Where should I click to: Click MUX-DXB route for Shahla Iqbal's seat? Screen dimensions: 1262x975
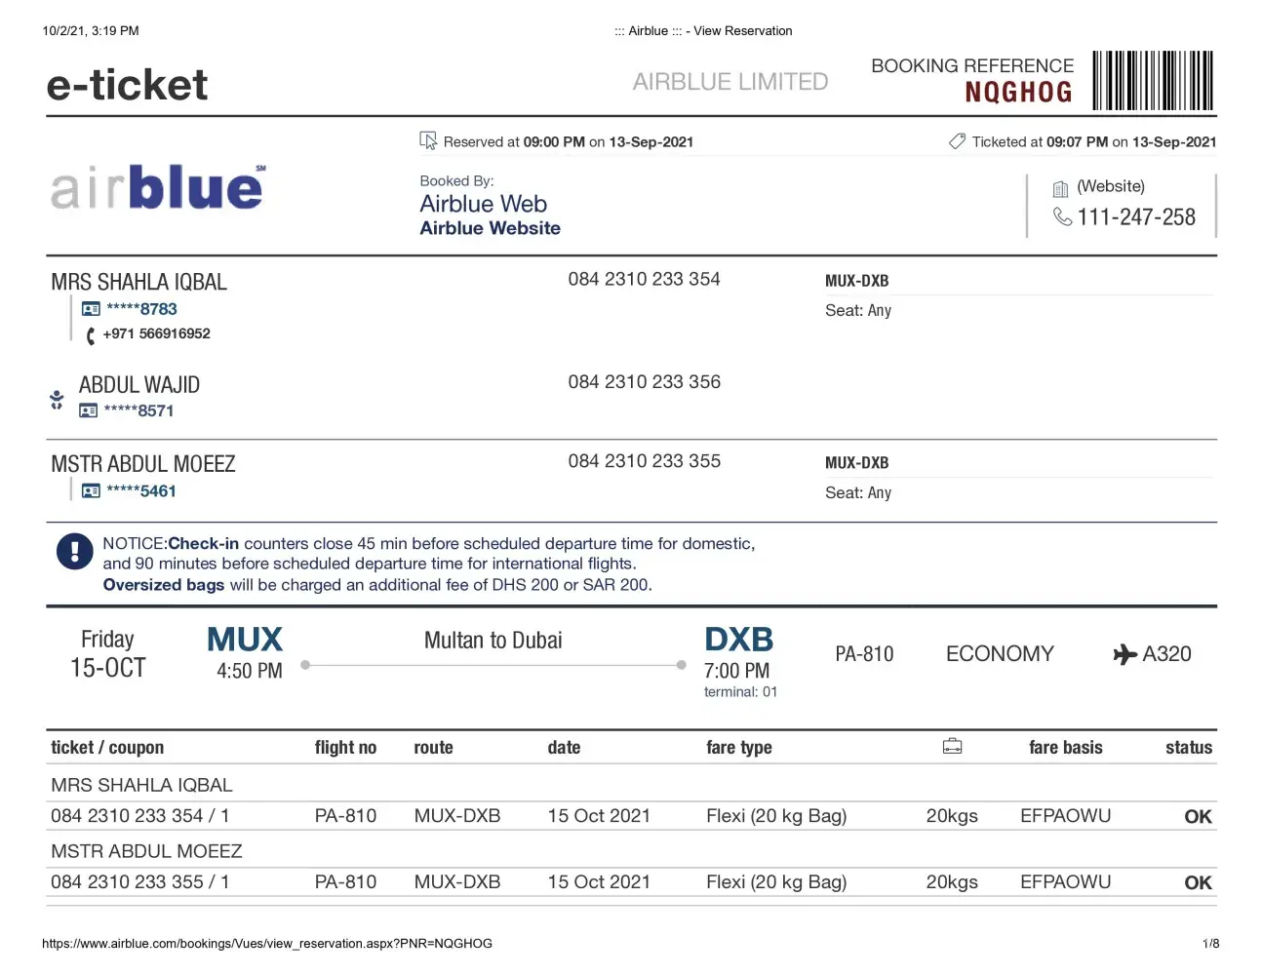(857, 281)
